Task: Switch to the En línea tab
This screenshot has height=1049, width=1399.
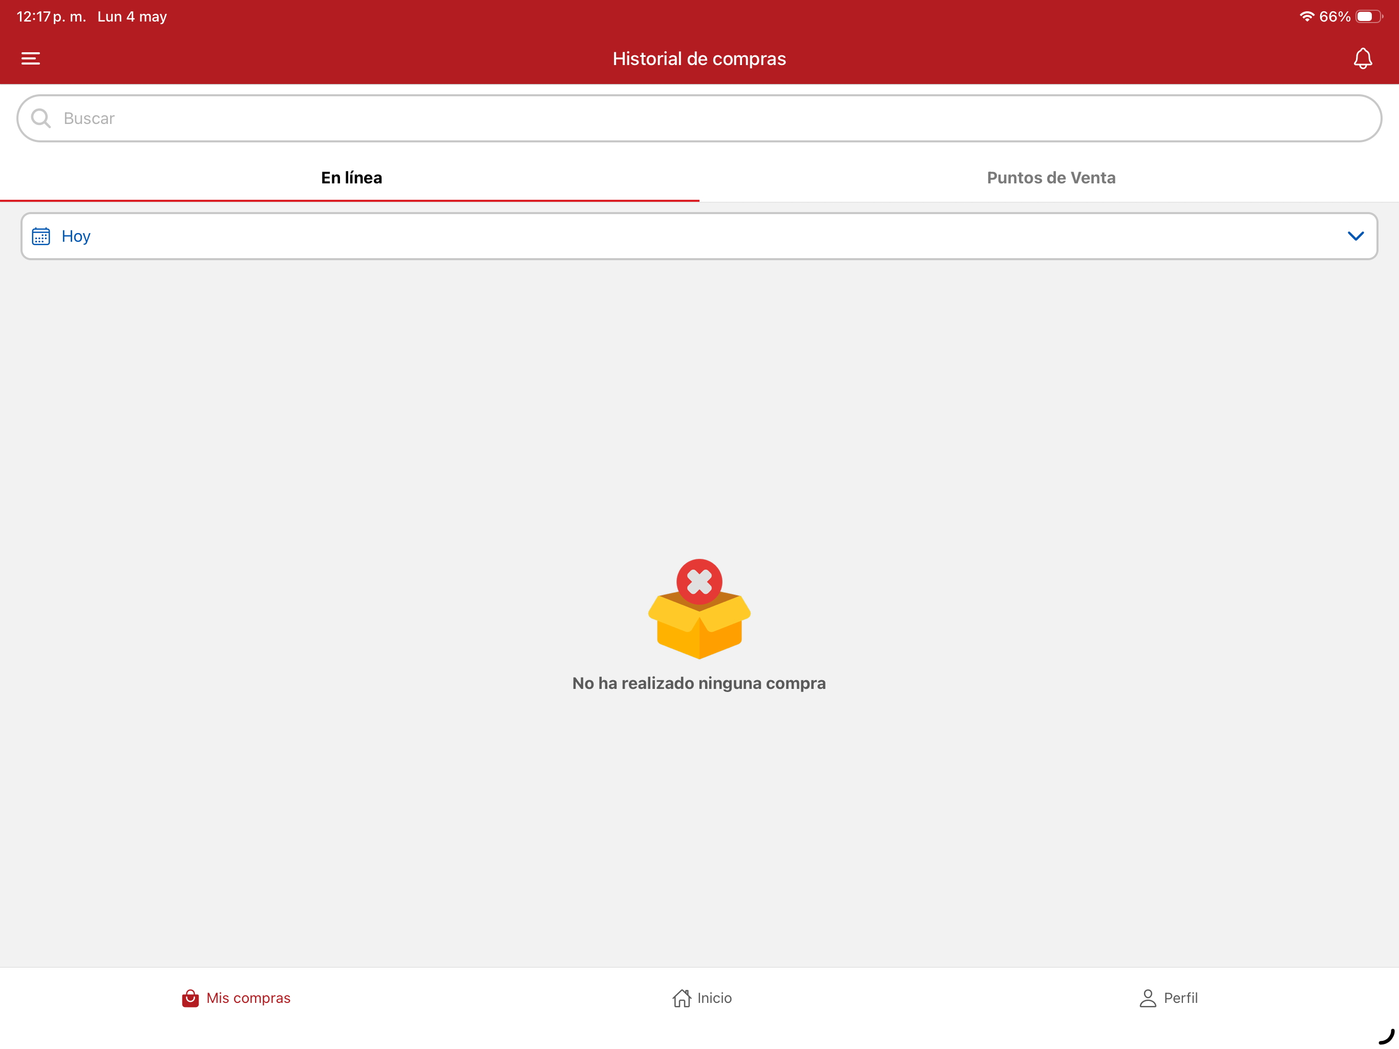Action: point(351,178)
